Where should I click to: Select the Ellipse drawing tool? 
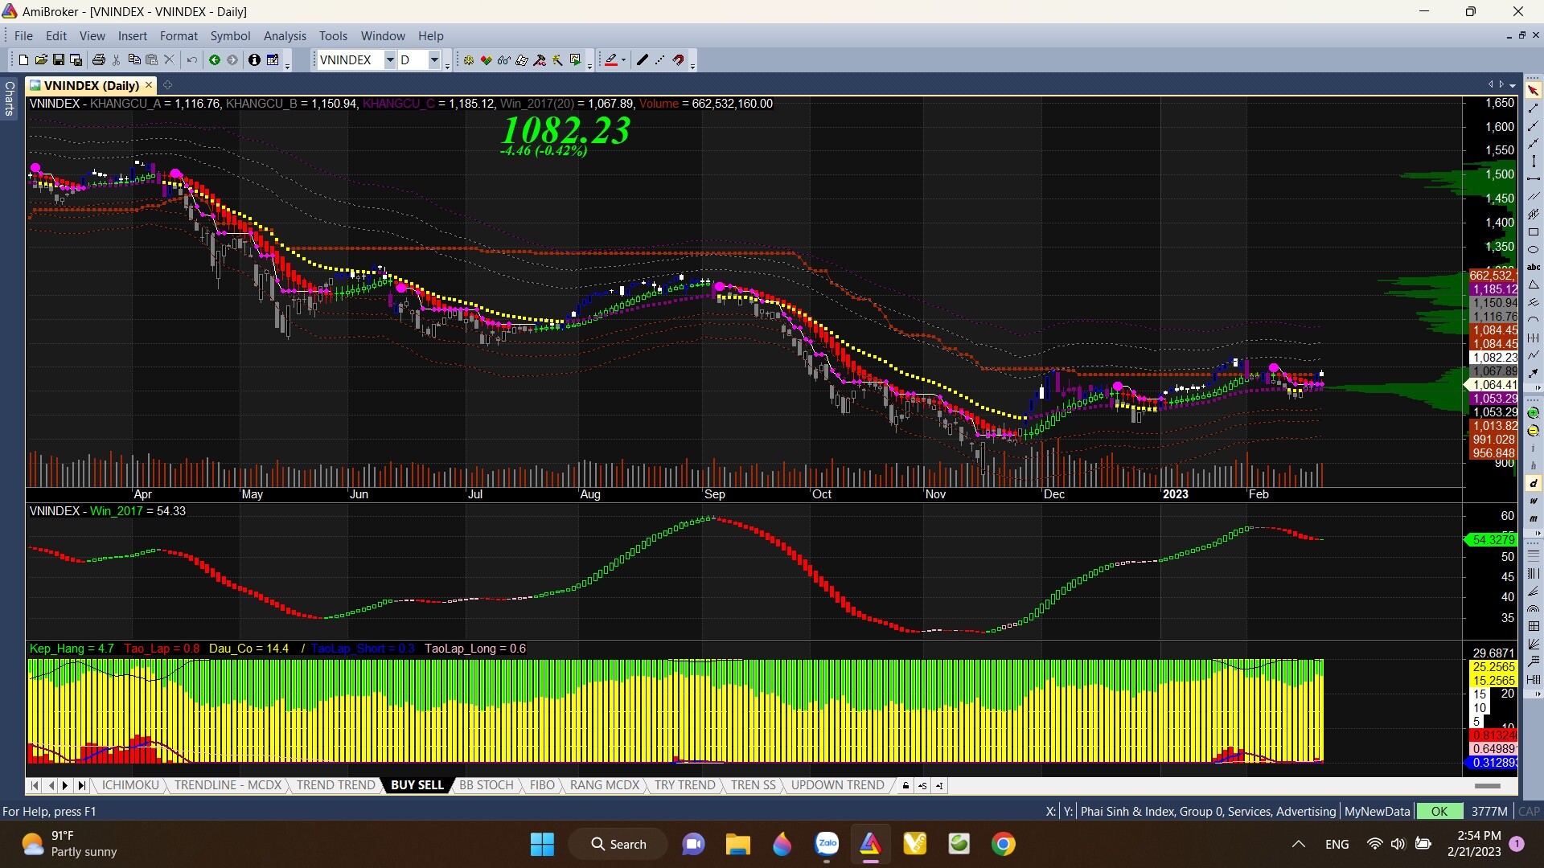point(1534,250)
